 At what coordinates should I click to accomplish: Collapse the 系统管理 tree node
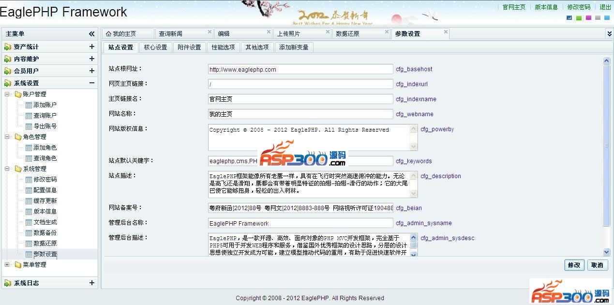pyautogui.click(x=7, y=168)
